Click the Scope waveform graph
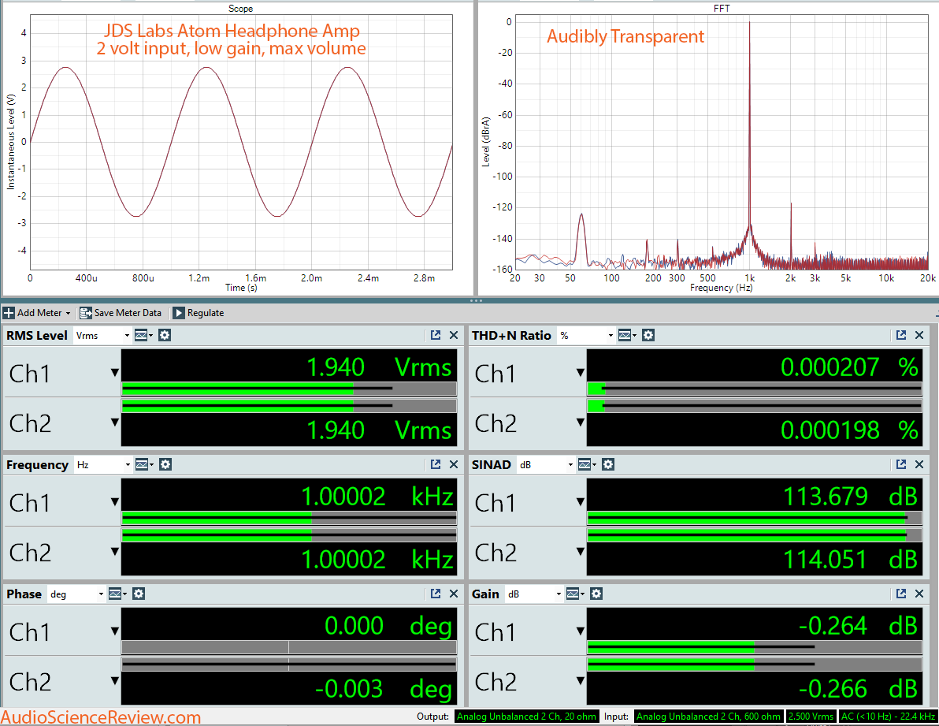Image resolution: width=939 pixels, height=726 pixels. click(x=241, y=142)
